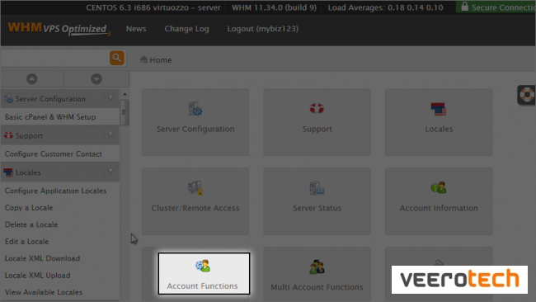Open the Server Configuration tile

(x=195, y=122)
